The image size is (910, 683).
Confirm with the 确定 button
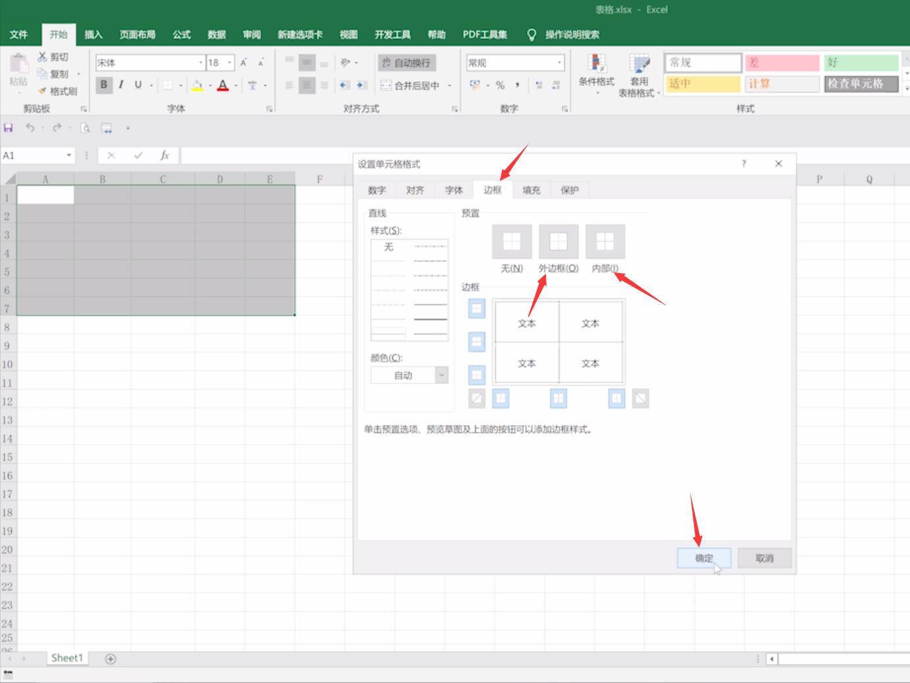coord(704,558)
